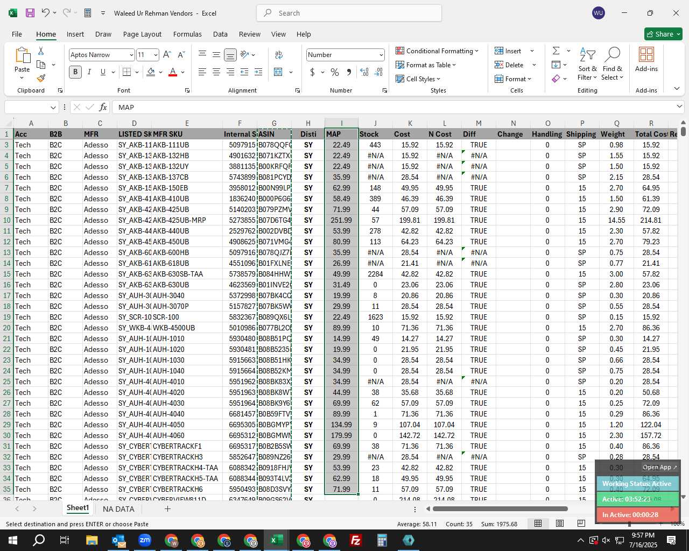Switch to the Insert ribbon tab
This screenshot has height=551, width=689.
(75, 34)
